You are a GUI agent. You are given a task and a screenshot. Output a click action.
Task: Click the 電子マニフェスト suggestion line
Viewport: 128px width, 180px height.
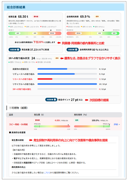point(44,158)
